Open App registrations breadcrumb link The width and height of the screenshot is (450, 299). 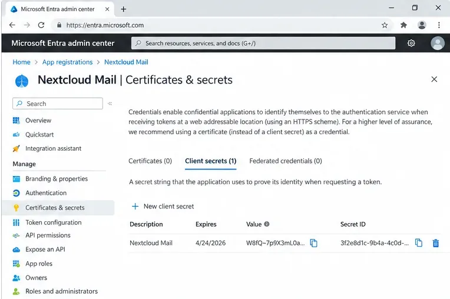68,62
